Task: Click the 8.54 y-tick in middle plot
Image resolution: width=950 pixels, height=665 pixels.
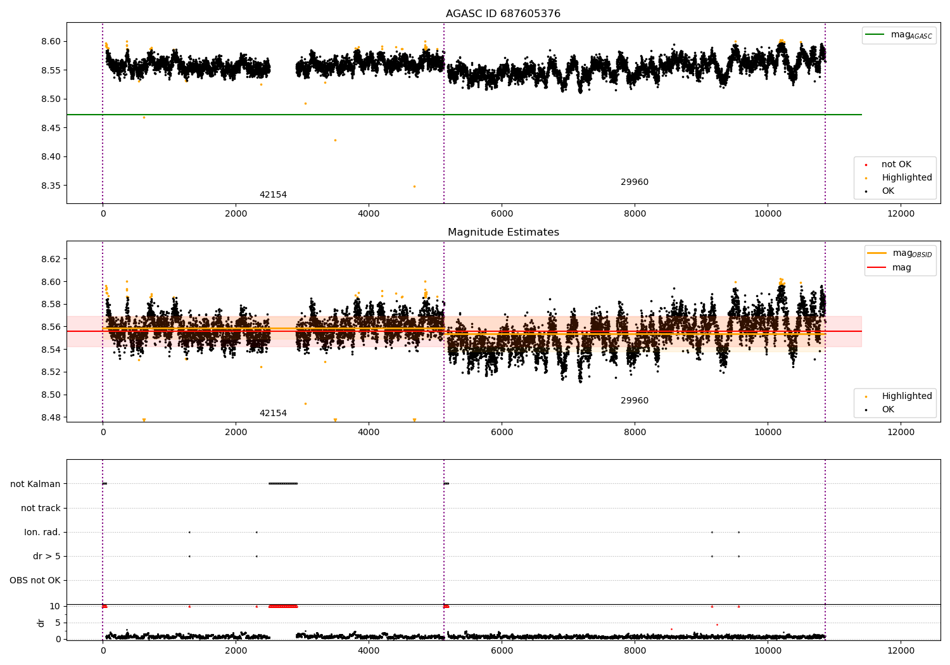Action: pyautogui.click(x=51, y=350)
